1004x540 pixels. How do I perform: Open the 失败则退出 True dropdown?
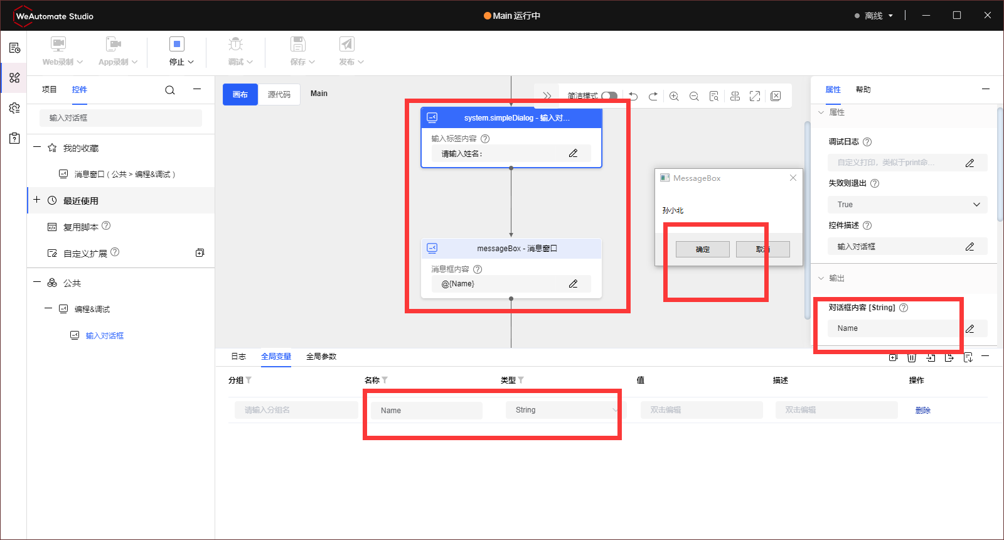pos(907,205)
